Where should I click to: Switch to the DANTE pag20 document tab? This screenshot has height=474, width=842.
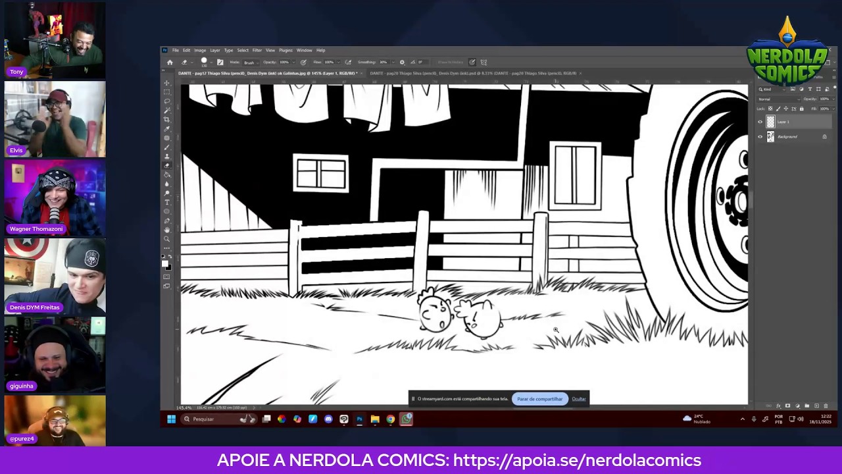click(x=474, y=73)
